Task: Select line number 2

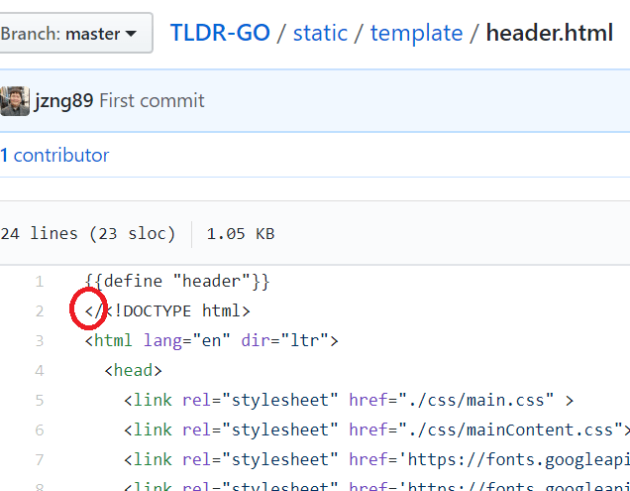Action: pos(40,311)
